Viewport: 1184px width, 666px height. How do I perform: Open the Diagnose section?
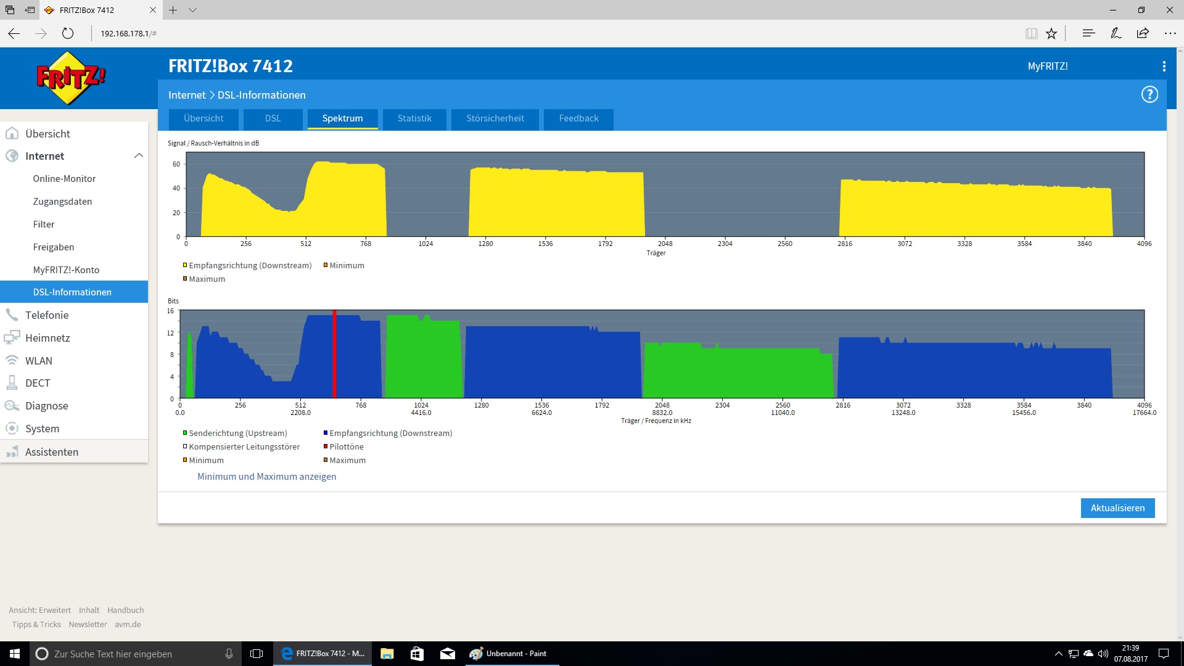coord(46,406)
